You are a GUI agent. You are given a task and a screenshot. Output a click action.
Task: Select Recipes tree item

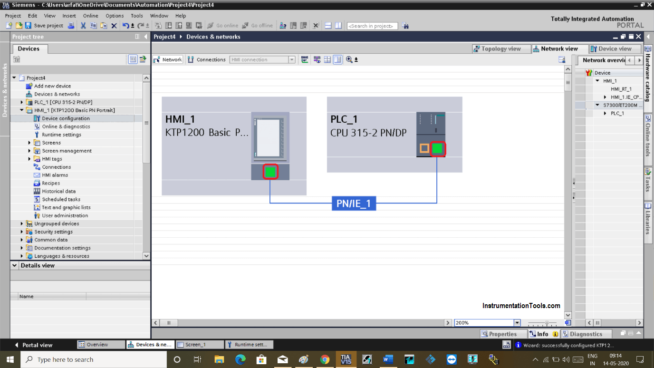coord(51,183)
